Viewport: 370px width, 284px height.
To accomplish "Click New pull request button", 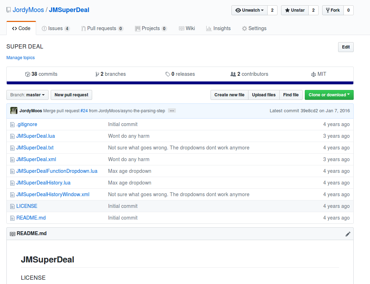I will pyautogui.click(x=71, y=95).
